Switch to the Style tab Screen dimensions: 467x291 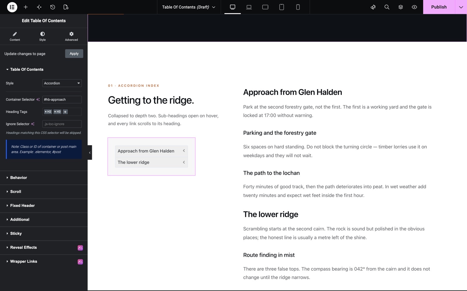(42, 36)
